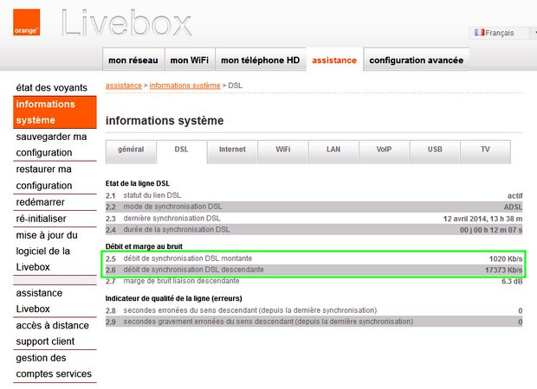Follow the informations système breadcrumb link
537x389 pixels.
tap(184, 86)
